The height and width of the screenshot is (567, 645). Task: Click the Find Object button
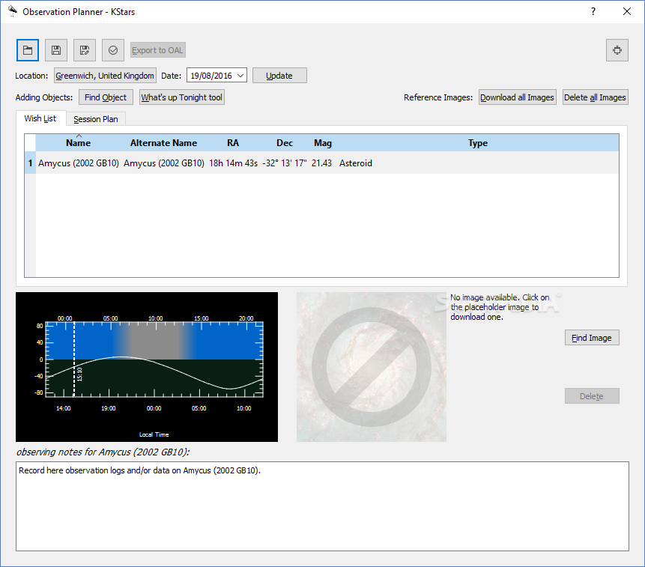(x=106, y=97)
